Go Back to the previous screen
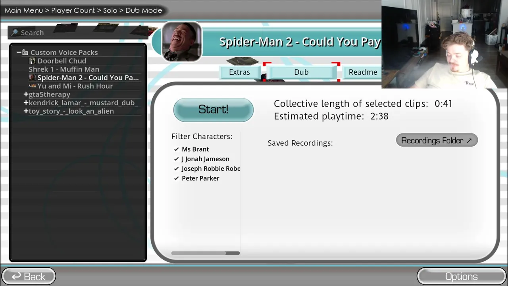This screenshot has width=508, height=286. tap(29, 276)
